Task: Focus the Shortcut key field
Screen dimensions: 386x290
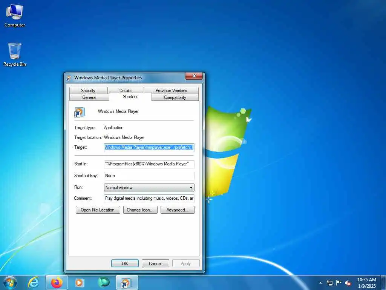Action: point(149,176)
